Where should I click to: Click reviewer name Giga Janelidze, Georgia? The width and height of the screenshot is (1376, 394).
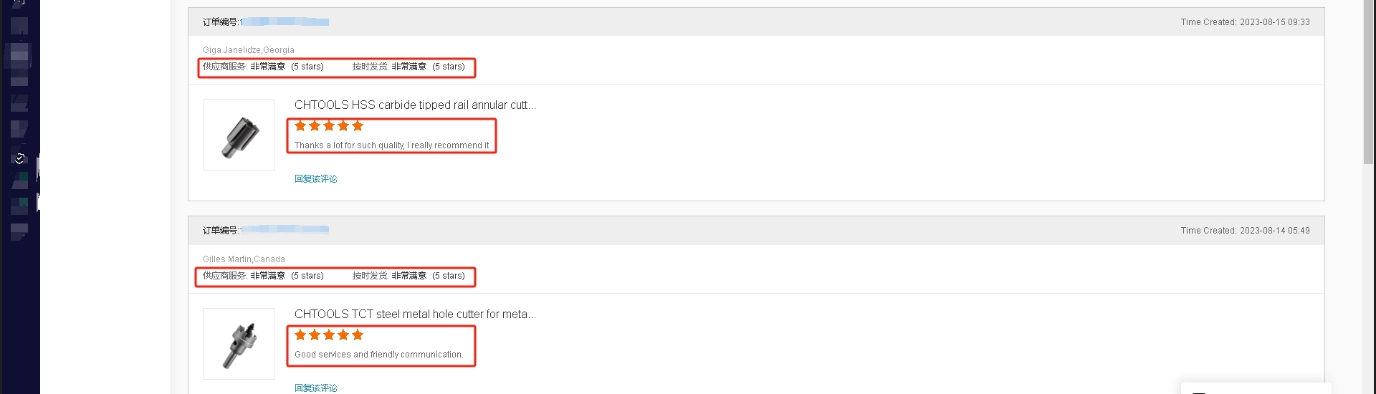[249, 50]
